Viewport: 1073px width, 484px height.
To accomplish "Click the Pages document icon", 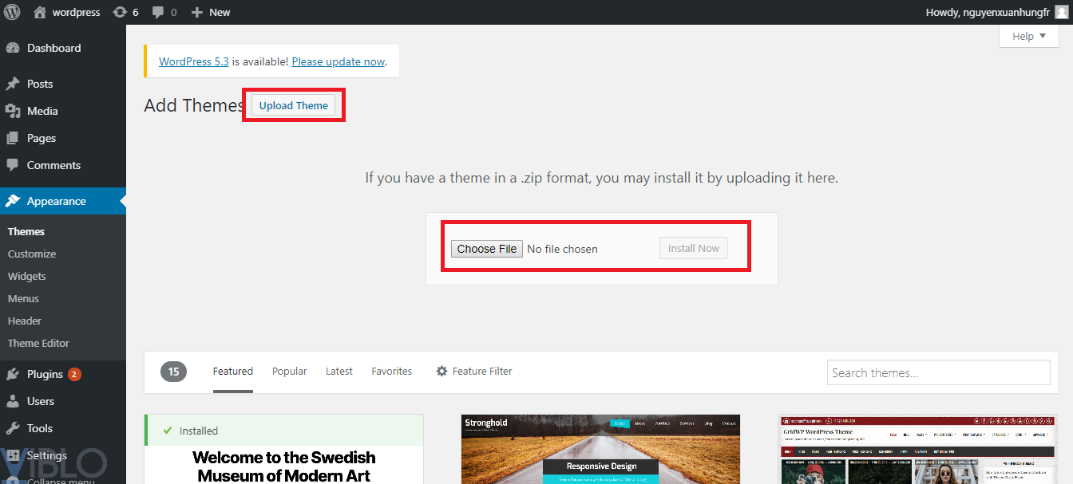I will click(x=13, y=138).
